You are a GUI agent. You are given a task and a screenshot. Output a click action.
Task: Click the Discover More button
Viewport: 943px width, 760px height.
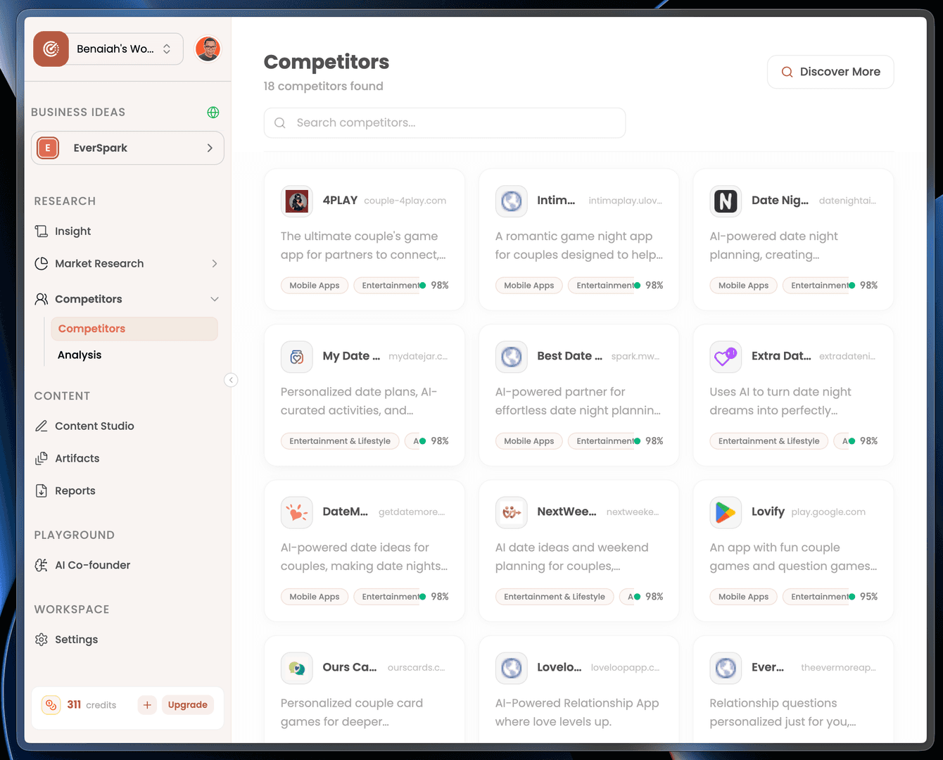(x=830, y=71)
